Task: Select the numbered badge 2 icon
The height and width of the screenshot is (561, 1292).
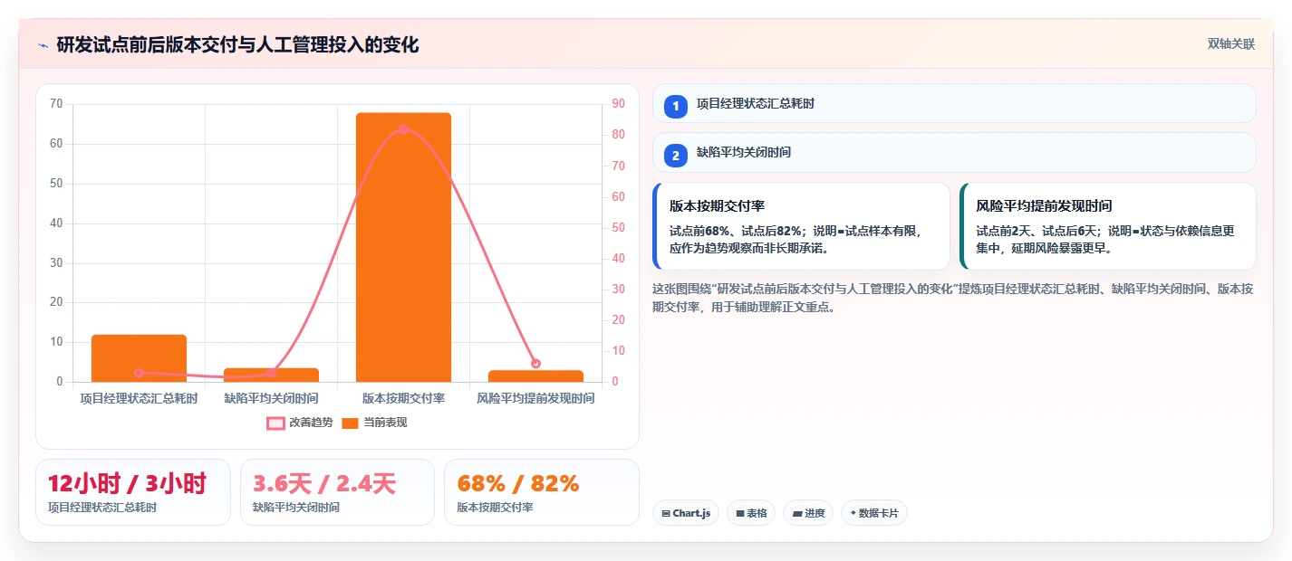Action: 675,156
